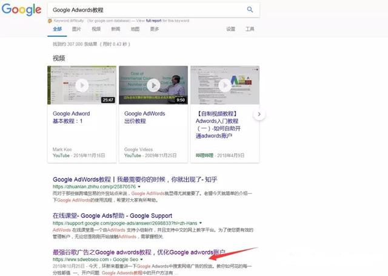Play the Google Adword 基本教程 video

[81, 85]
